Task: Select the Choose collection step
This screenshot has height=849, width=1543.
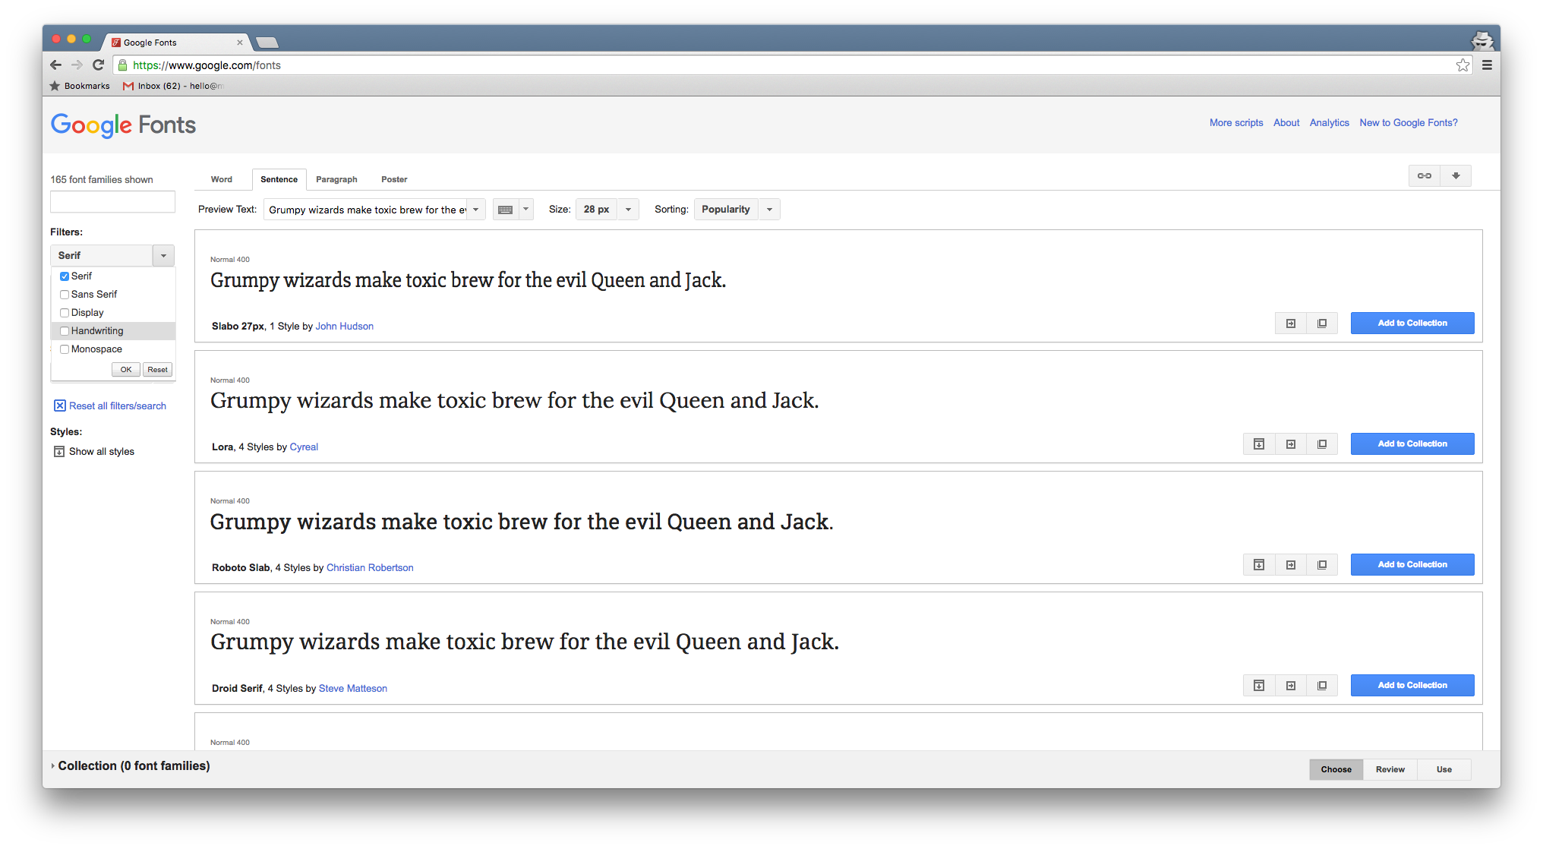Action: point(1336,770)
